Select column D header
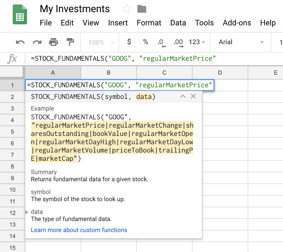Image resolution: width=283 pixels, height=252 pixels. click(x=220, y=73)
